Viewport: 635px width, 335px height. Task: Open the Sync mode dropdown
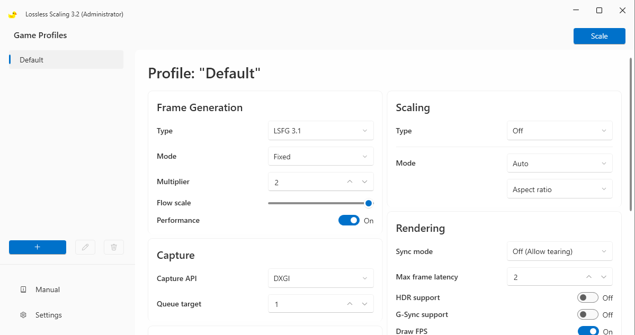(560, 251)
